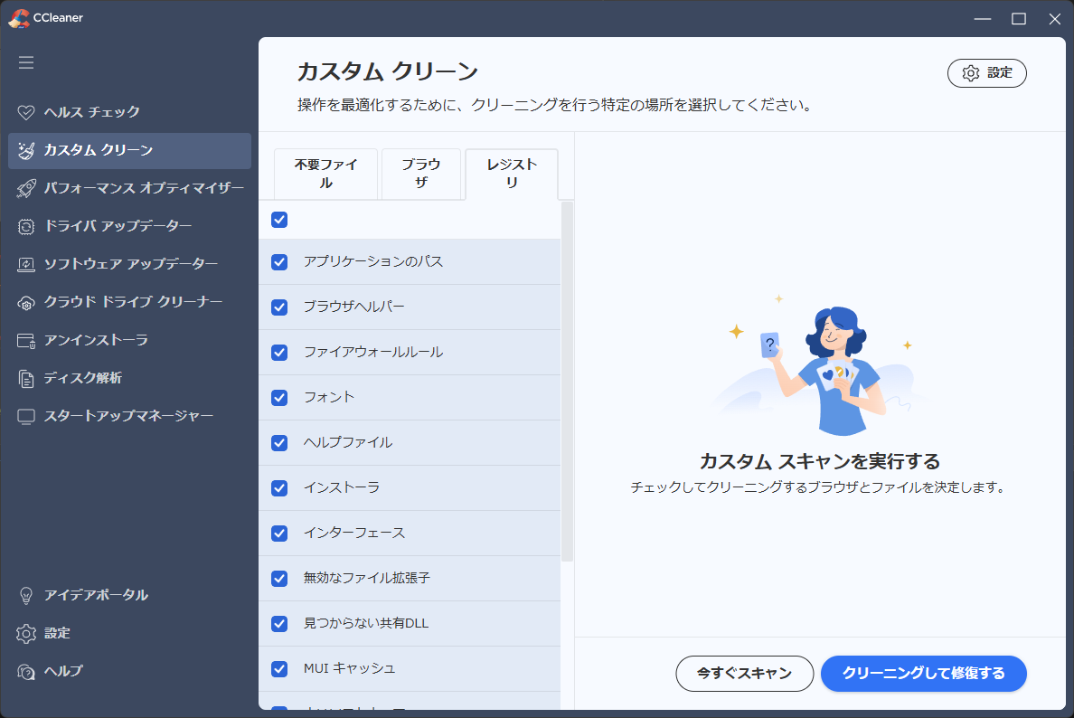Open ソフトウェア アップデーター section

click(x=129, y=264)
